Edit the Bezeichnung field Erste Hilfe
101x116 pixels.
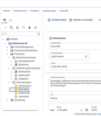tap(75, 46)
